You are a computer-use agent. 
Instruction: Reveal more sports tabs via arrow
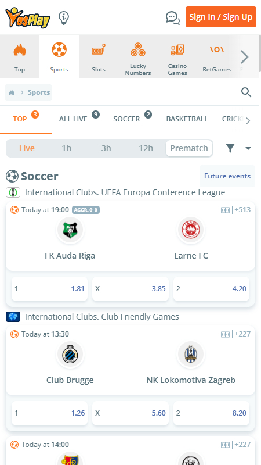click(x=248, y=121)
